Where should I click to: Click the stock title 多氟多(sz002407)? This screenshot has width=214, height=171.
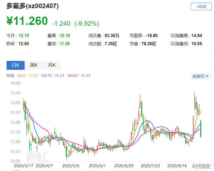coord(32,6)
